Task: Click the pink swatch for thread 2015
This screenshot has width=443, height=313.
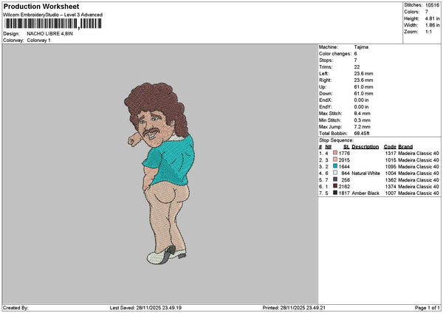Action: pyautogui.click(x=335, y=159)
